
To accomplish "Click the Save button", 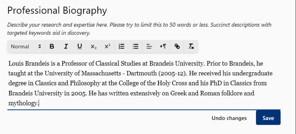I will (x=268, y=118).
